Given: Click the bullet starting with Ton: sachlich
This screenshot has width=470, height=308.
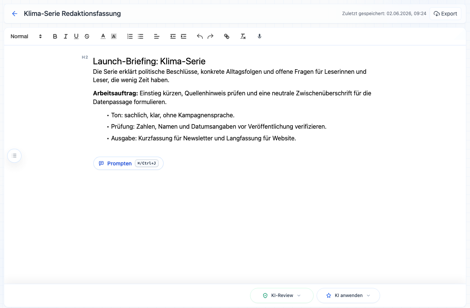Looking at the screenshot, I should coord(173,115).
